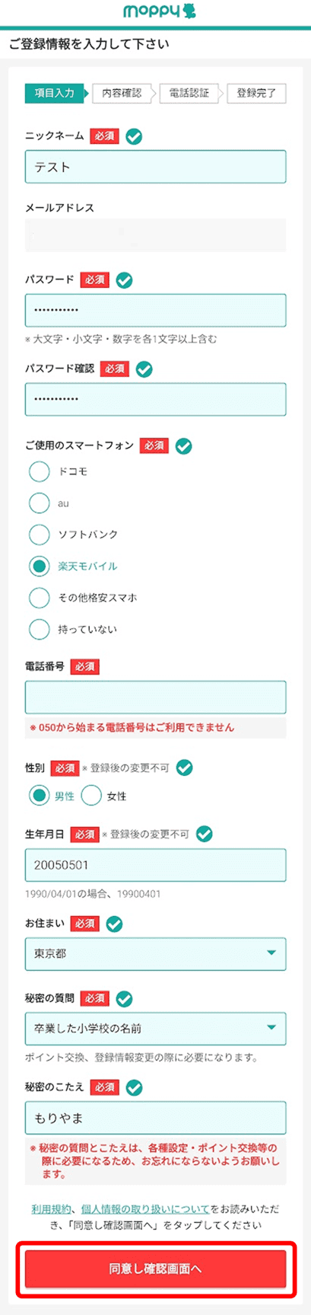The height and width of the screenshot is (1315, 311).
Task: Tap the 同意し確認画面へ button
Action: coord(155,1269)
